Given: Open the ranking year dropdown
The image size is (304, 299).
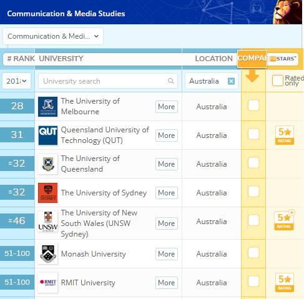Looking at the screenshot, I should tap(16, 81).
